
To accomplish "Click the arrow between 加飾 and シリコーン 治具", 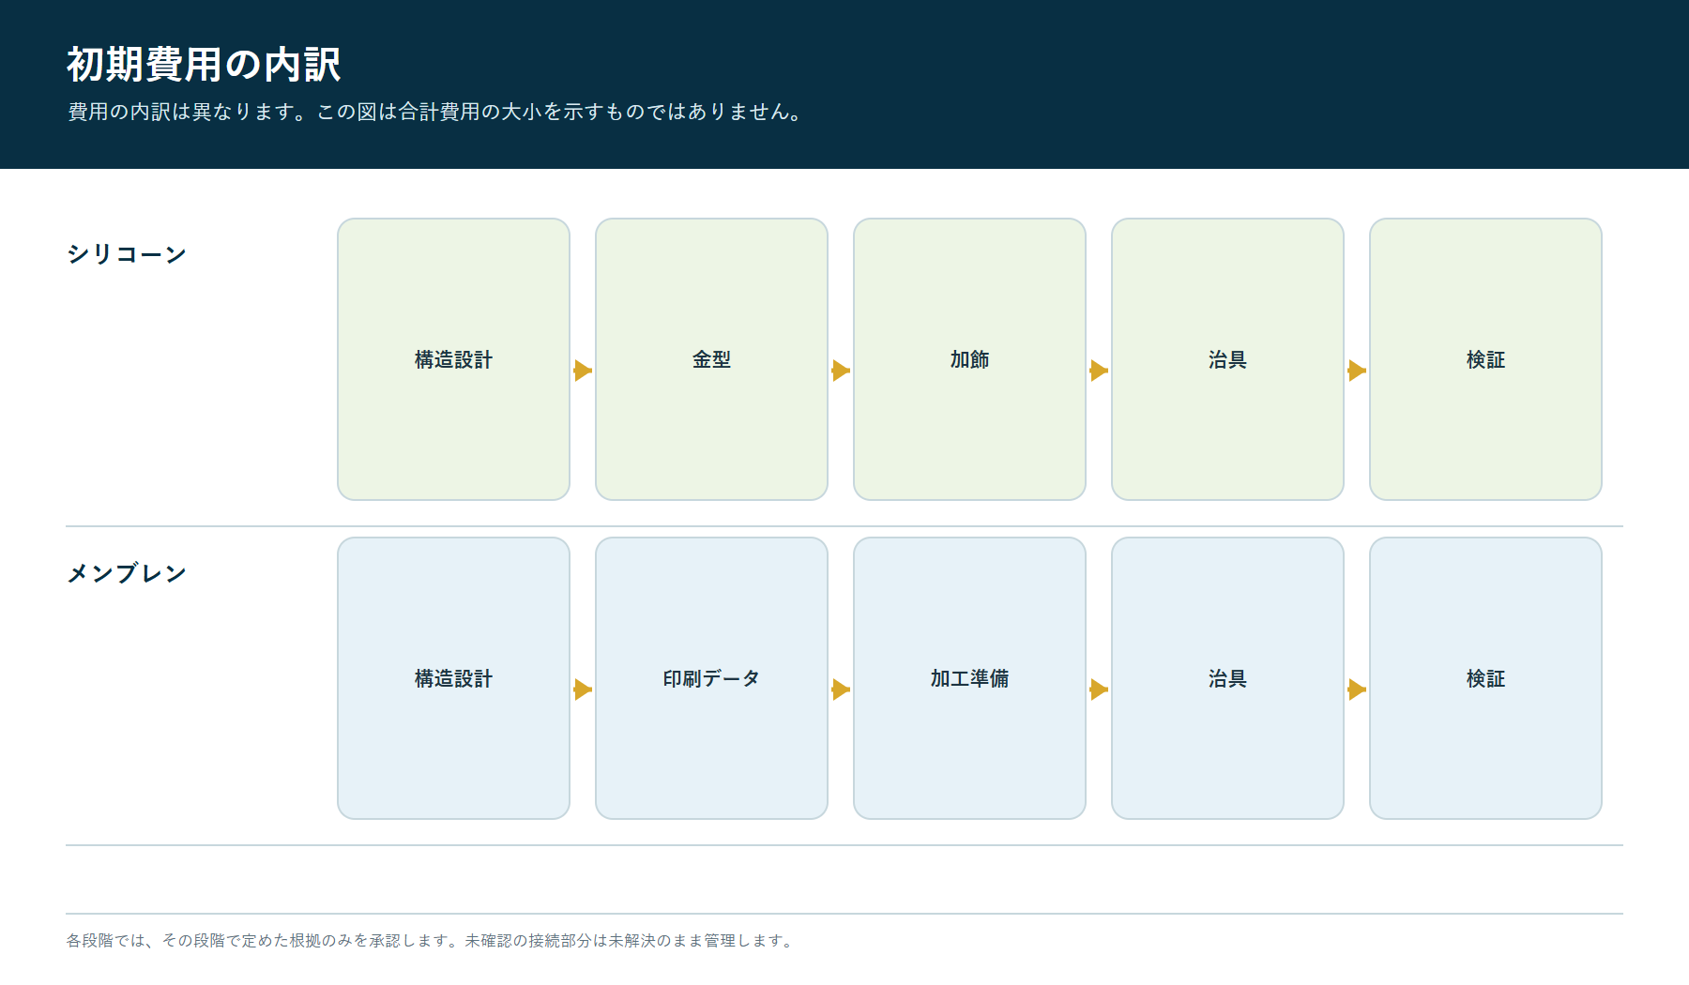I will click(x=1099, y=371).
